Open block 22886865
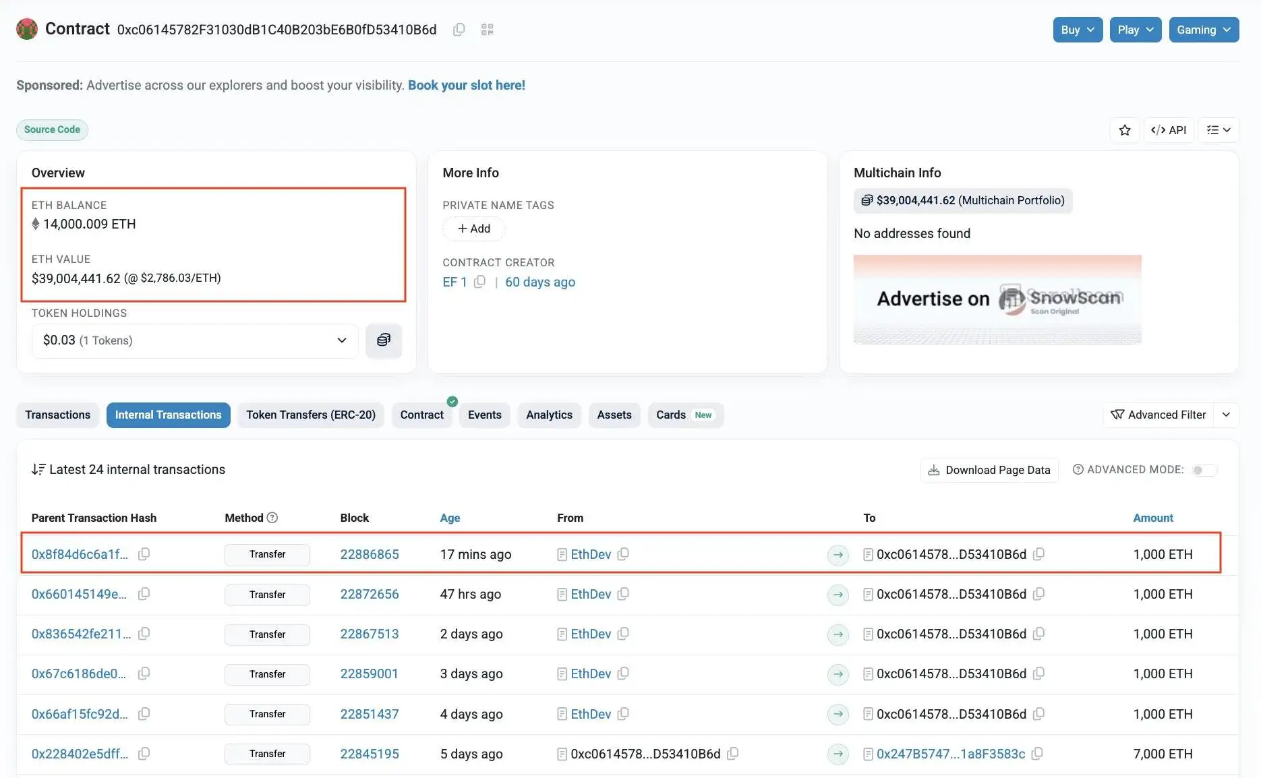 (x=370, y=554)
